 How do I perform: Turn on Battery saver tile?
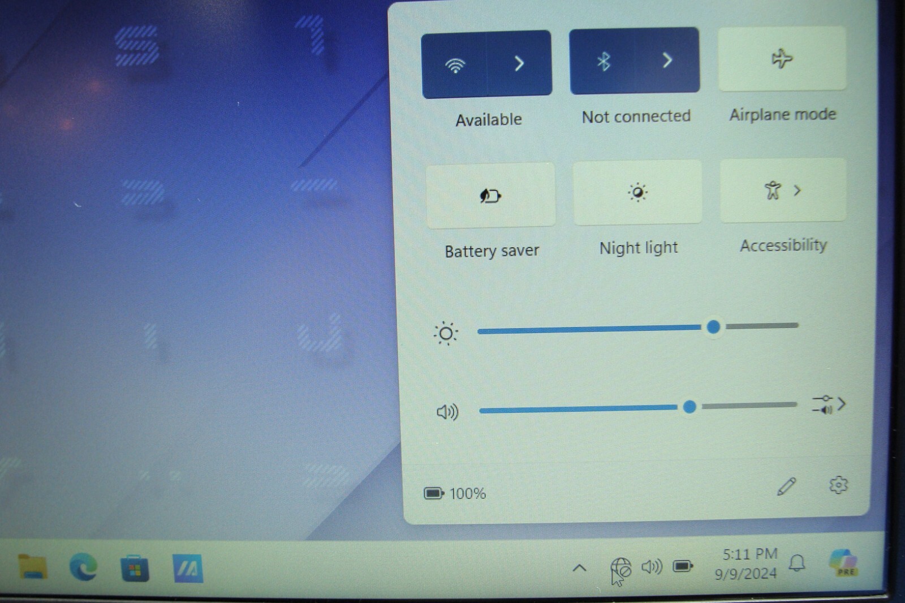pos(490,196)
